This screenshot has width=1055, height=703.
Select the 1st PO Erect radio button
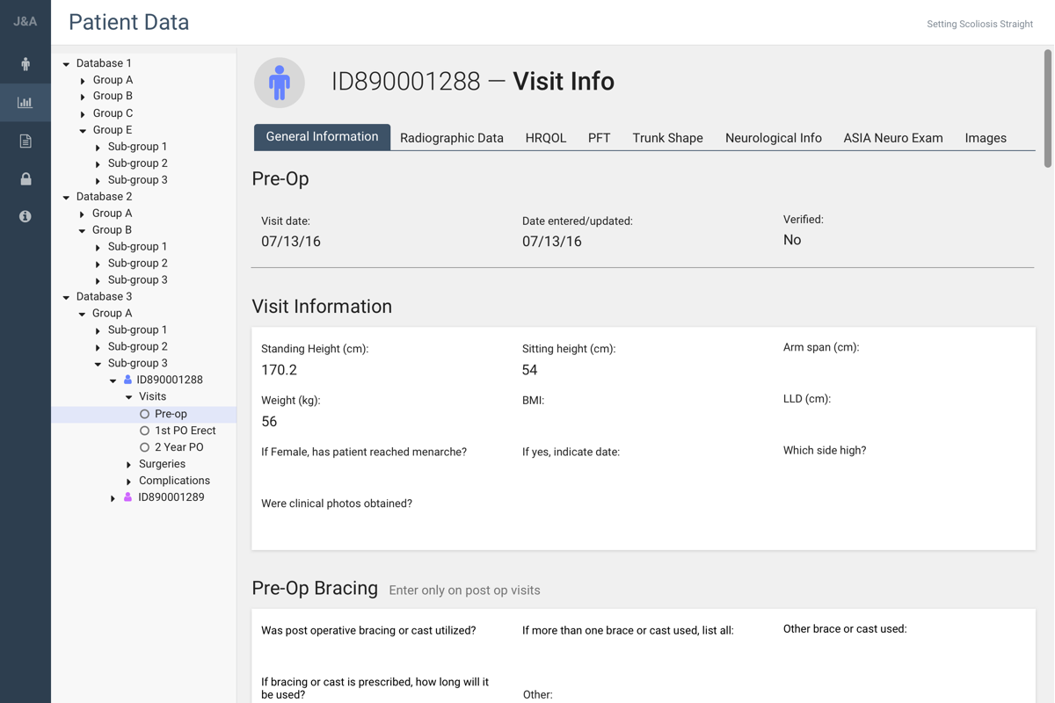coord(145,431)
